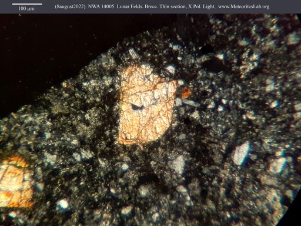
Task: Click the (8august2022) date text
Action: [x=71, y=6]
